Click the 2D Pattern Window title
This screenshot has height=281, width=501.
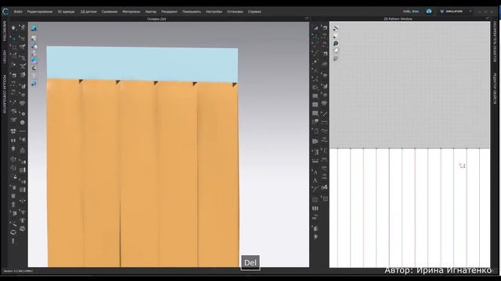[398, 19]
